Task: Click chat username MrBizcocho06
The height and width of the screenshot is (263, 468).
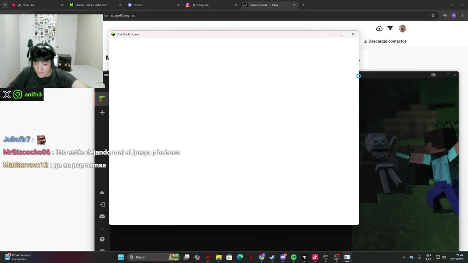Action: click(x=27, y=152)
